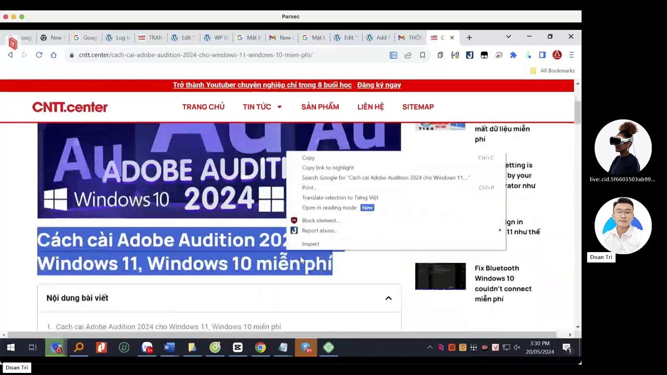Screen dimensions: 667x375
Task: Click the Doan Tri participant avatar
Action: pos(623,226)
